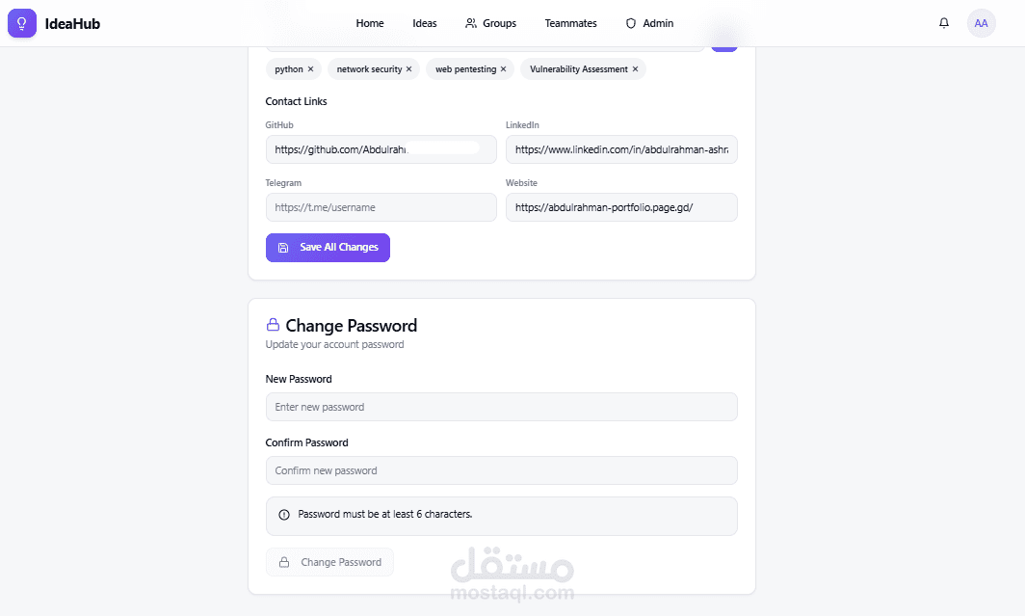This screenshot has width=1025, height=616.
Task: Click the Confirm Password field
Action: pyautogui.click(x=501, y=470)
